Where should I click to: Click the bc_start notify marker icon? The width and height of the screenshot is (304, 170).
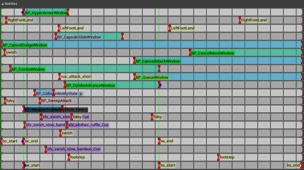tap(2, 141)
